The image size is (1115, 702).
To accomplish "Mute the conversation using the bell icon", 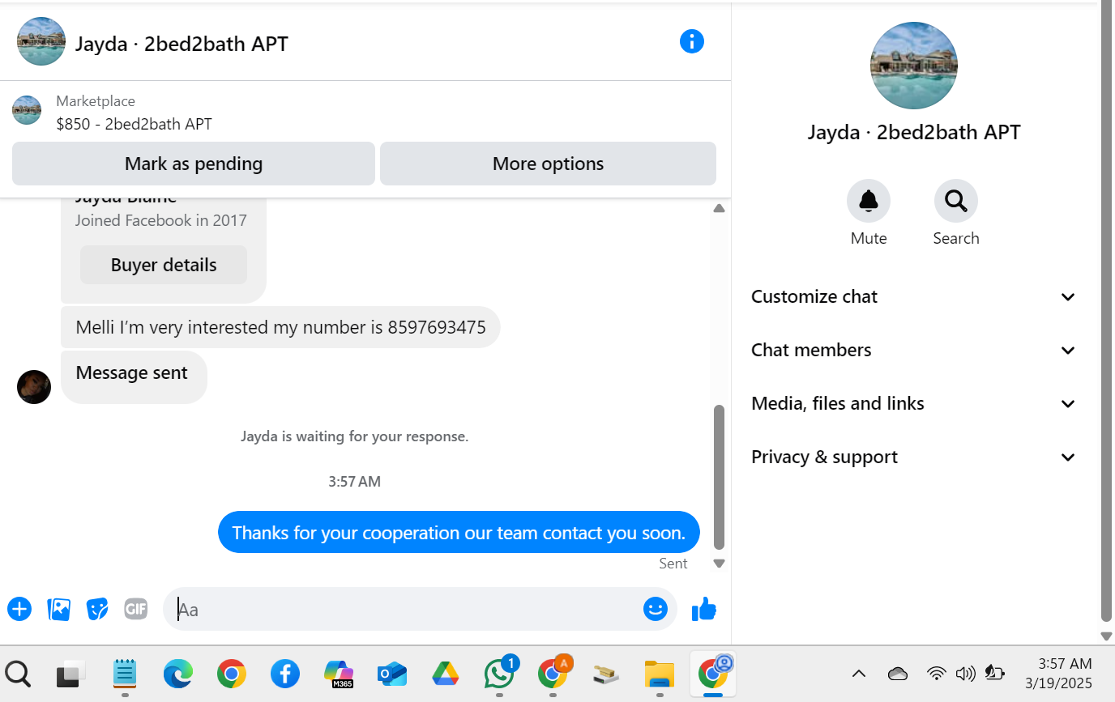I will (869, 201).
